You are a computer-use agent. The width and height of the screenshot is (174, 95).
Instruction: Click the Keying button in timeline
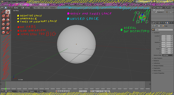43,91
